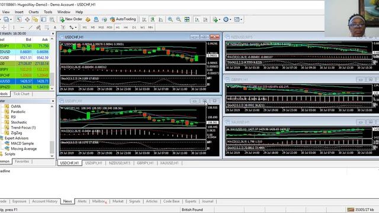Screen dimensions: 379x213
Task: Click the New Order button
Action: tap(71, 19)
